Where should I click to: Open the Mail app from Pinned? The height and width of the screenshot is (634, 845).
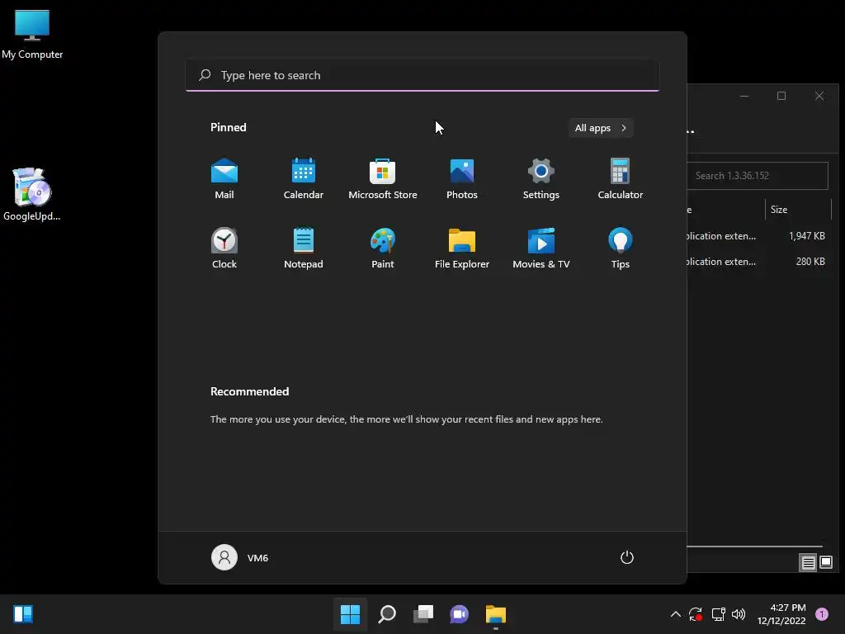point(224,179)
